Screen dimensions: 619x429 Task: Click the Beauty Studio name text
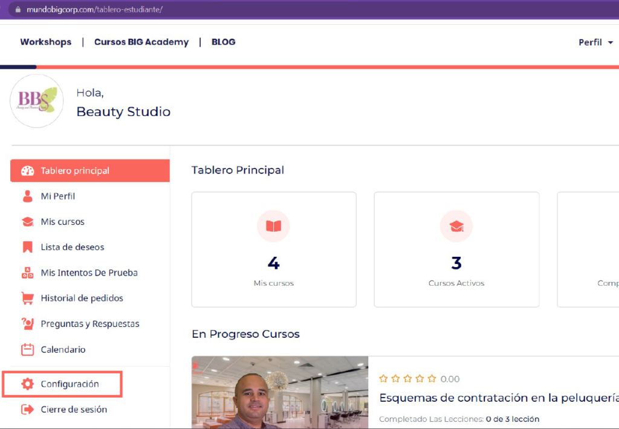(x=123, y=112)
